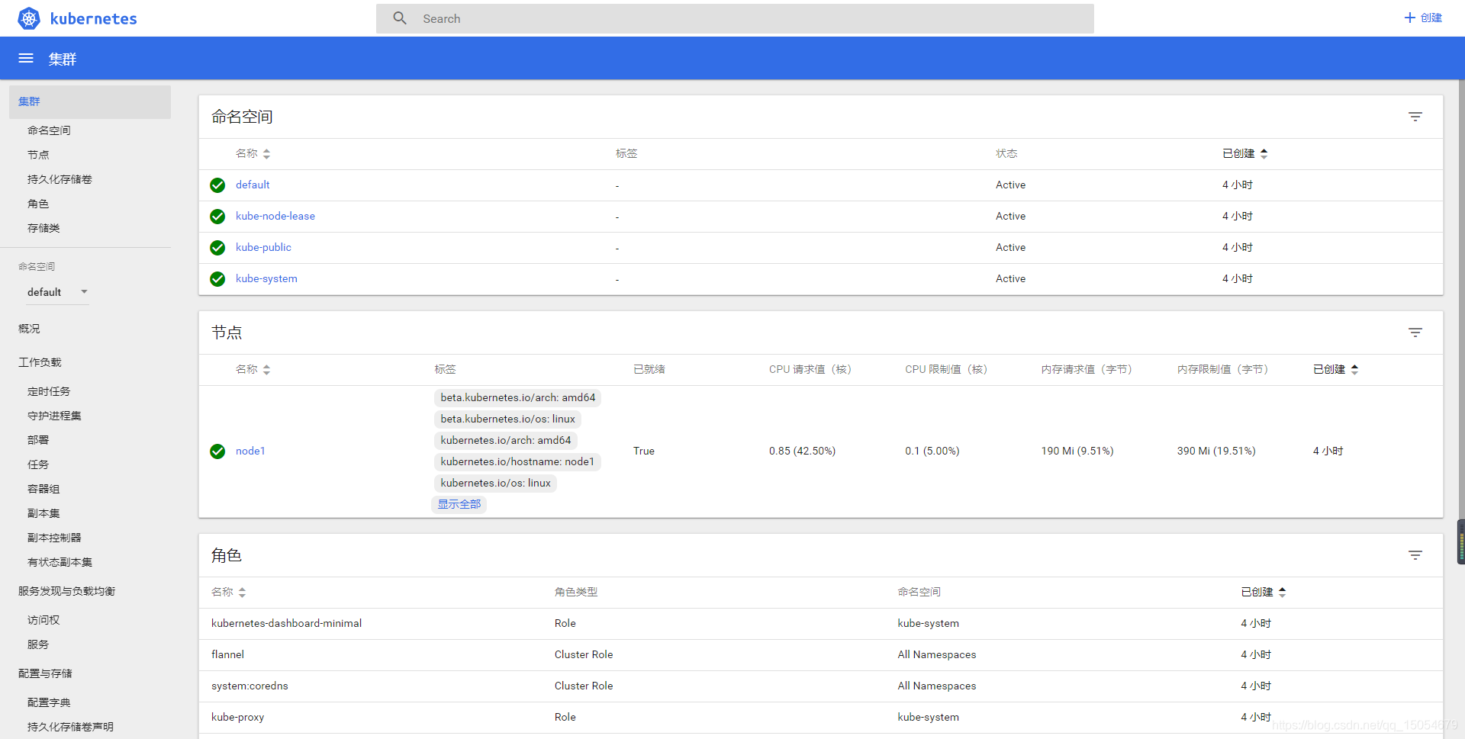Open the default namespace selector dropdown
This screenshot has height=739, width=1465.
click(58, 292)
